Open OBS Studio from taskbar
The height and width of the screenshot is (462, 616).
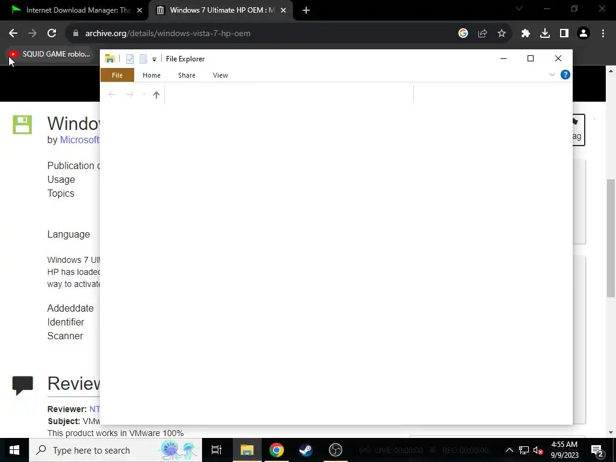336,450
